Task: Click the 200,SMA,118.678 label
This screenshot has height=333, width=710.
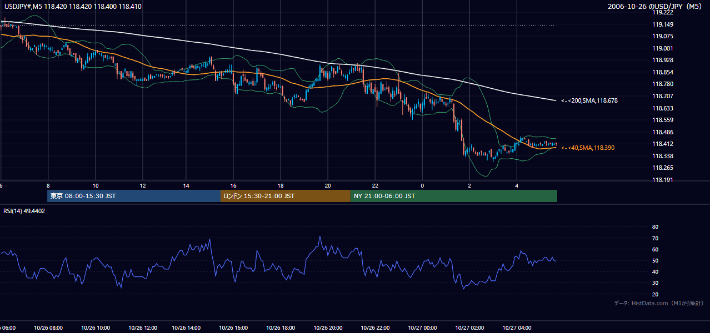Action: coord(589,101)
